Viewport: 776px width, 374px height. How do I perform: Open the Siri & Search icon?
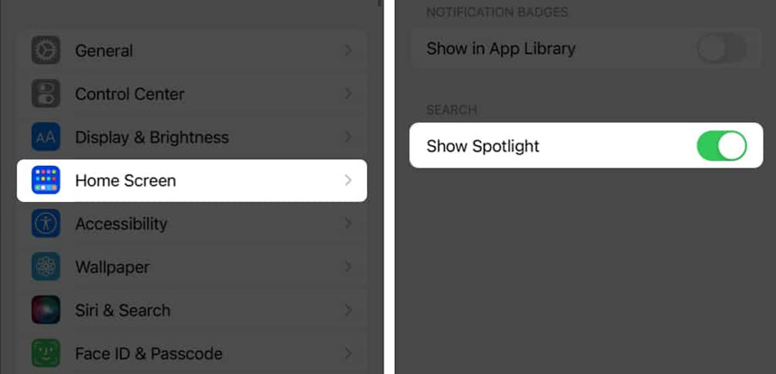(x=46, y=310)
